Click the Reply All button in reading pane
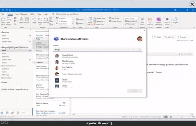Screen dimensions: 196x126 pyautogui.click(x=169, y=37)
